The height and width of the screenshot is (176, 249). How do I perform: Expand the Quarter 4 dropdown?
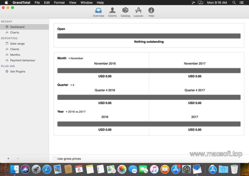pos(72,85)
